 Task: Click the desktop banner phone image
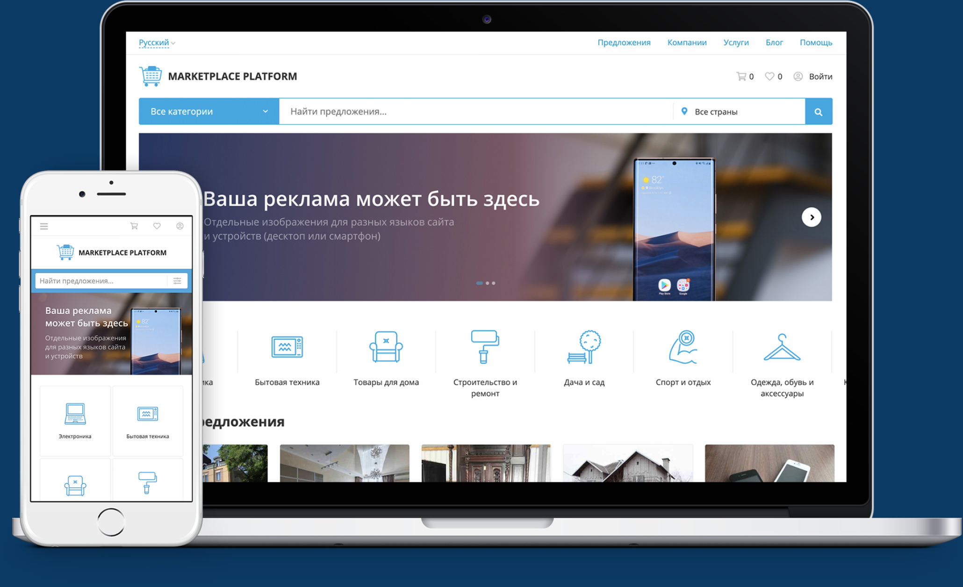(x=674, y=229)
